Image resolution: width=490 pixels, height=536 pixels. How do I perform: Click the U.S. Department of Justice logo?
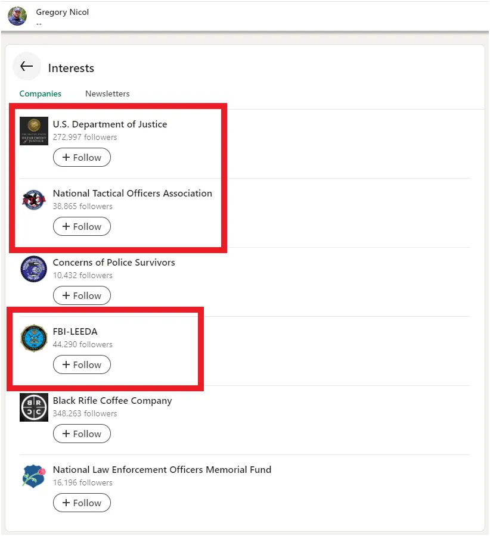33,131
